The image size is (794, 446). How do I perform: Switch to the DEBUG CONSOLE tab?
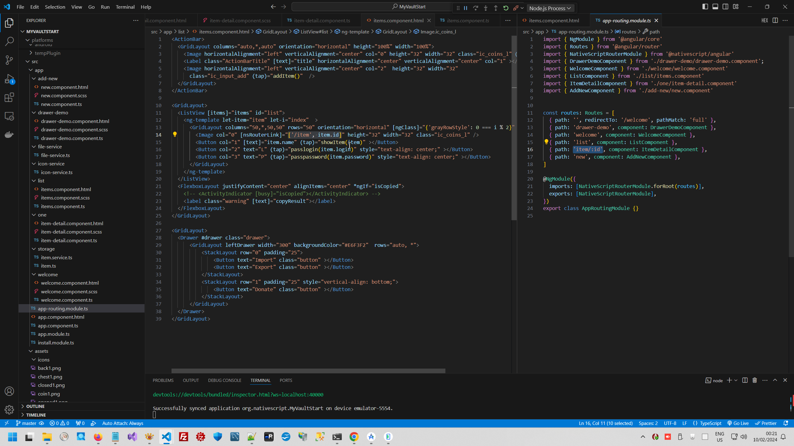click(225, 380)
